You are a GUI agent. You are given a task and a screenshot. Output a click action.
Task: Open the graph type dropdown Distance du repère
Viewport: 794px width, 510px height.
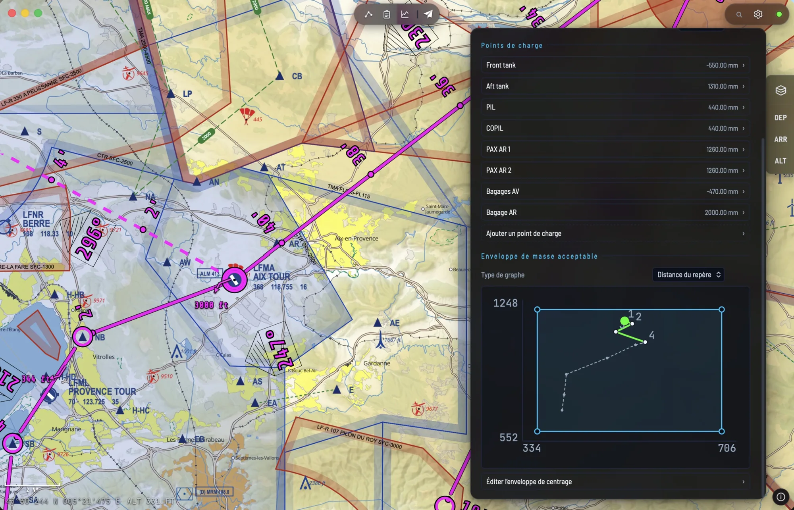click(688, 275)
